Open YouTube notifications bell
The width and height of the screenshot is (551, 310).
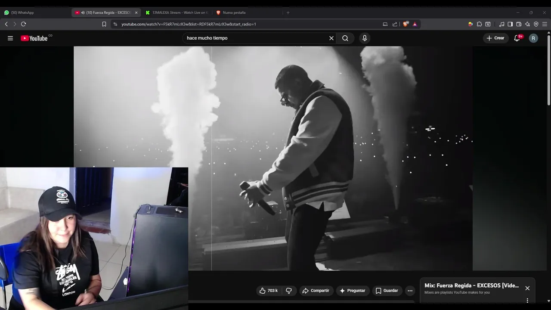(x=517, y=38)
